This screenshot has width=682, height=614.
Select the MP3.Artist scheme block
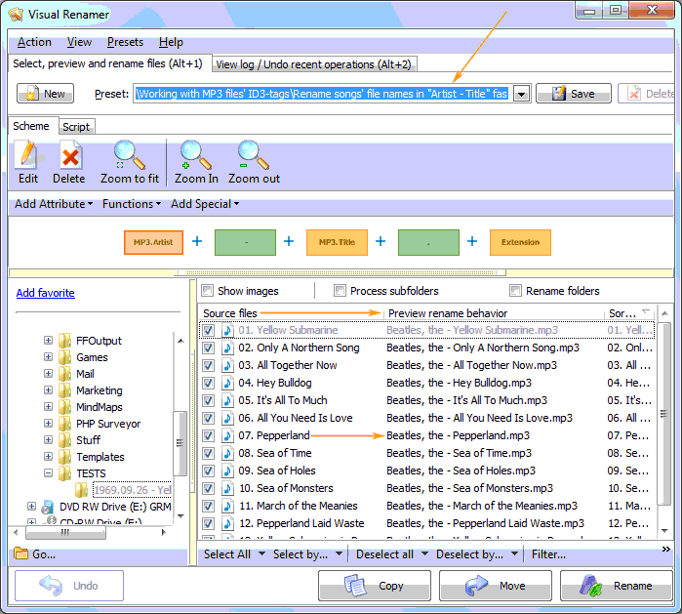point(153,242)
